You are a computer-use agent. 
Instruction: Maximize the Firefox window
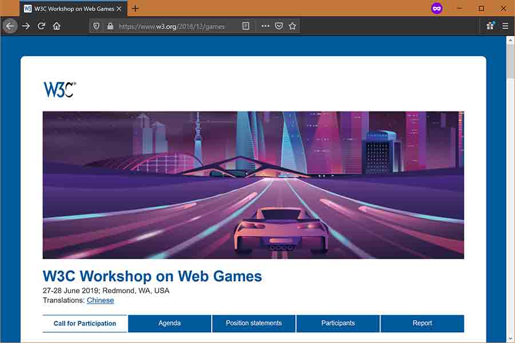pyautogui.click(x=481, y=8)
